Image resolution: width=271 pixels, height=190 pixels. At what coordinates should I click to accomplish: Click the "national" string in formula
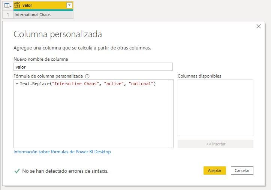tap(141, 84)
